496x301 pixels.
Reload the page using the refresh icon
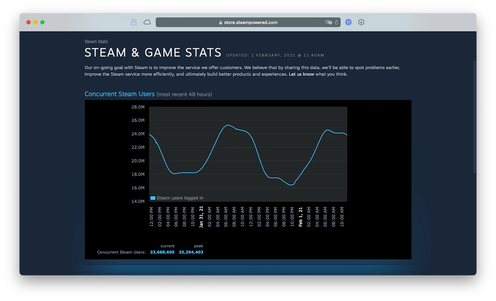336,22
